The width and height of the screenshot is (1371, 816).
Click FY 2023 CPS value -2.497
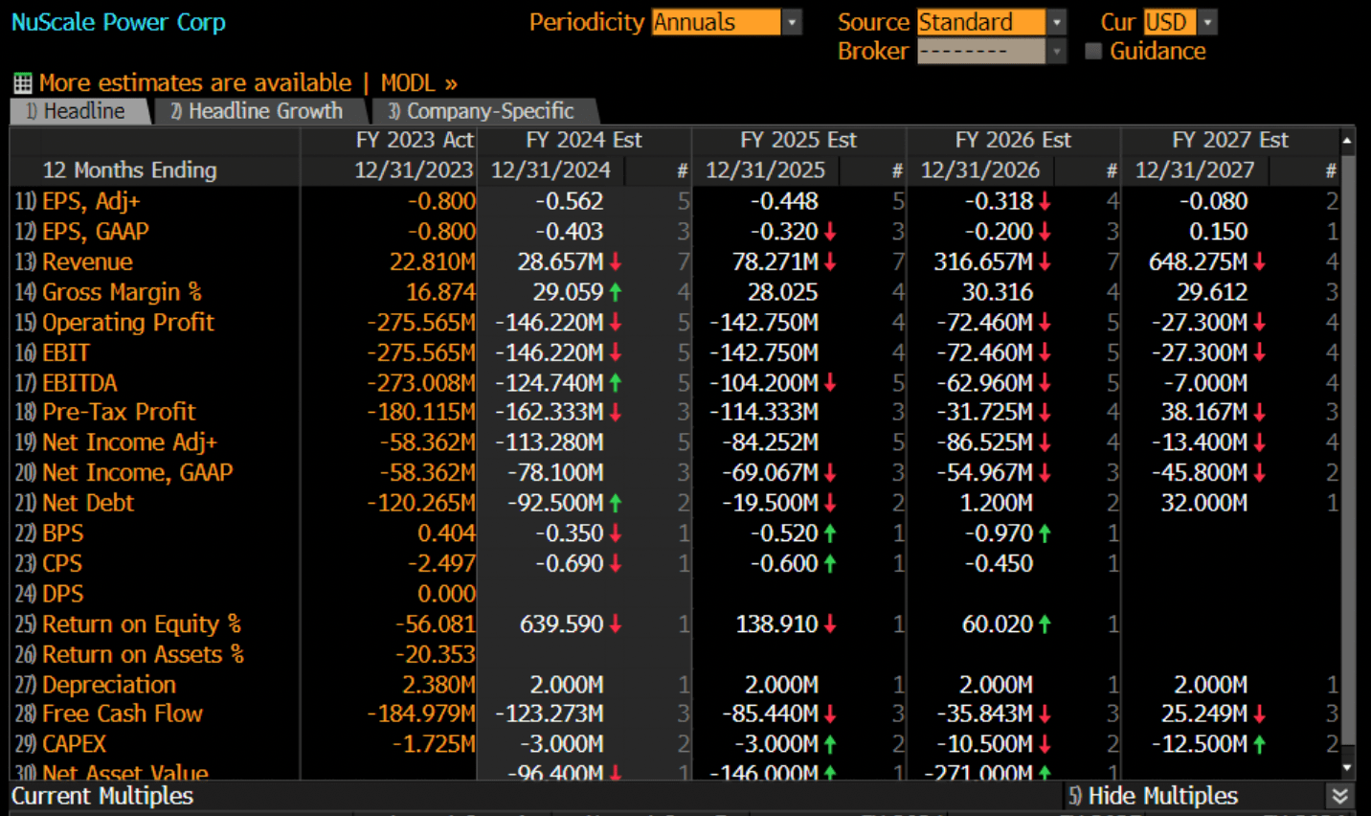pos(441,564)
